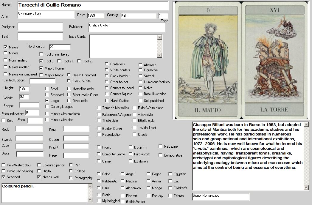Enable the Minors checkbox
This screenshot has height=205, width=312.
click(5, 53)
